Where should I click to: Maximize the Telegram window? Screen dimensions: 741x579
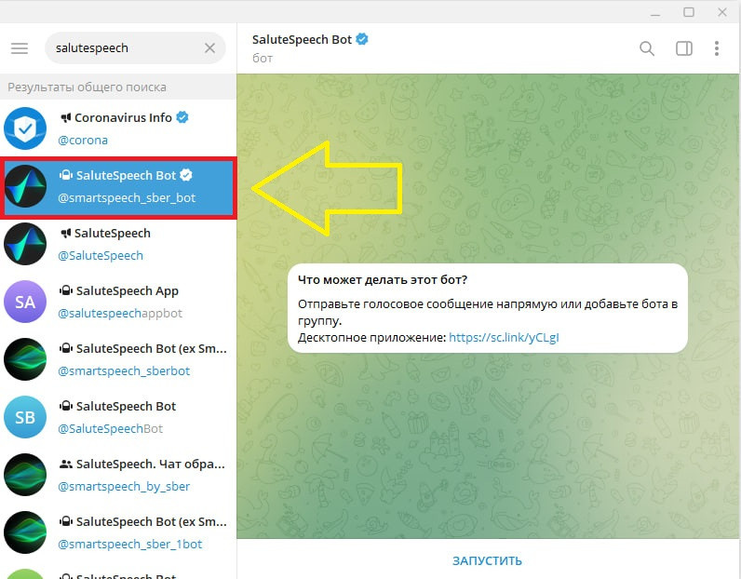pyautogui.click(x=689, y=12)
